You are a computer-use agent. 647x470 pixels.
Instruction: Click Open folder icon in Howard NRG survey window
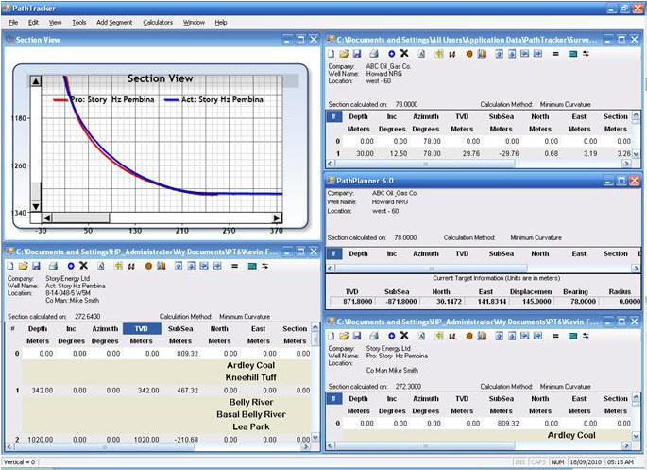pos(344,54)
